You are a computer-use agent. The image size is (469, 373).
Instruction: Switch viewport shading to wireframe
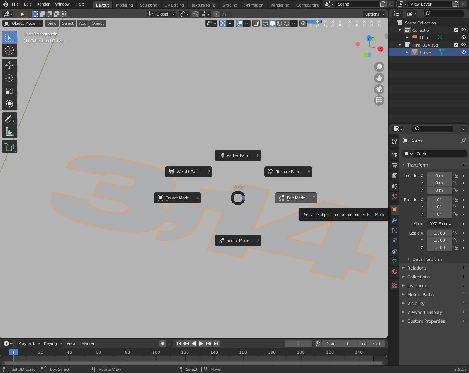pyautogui.click(x=265, y=23)
